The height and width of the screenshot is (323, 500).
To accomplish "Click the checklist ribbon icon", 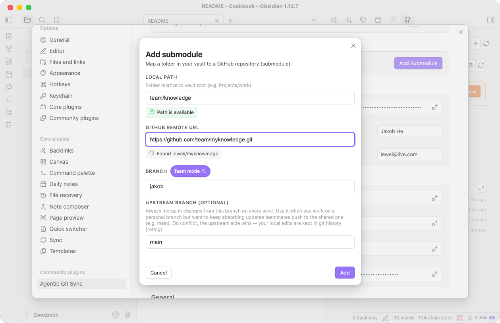I will click(9, 112).
